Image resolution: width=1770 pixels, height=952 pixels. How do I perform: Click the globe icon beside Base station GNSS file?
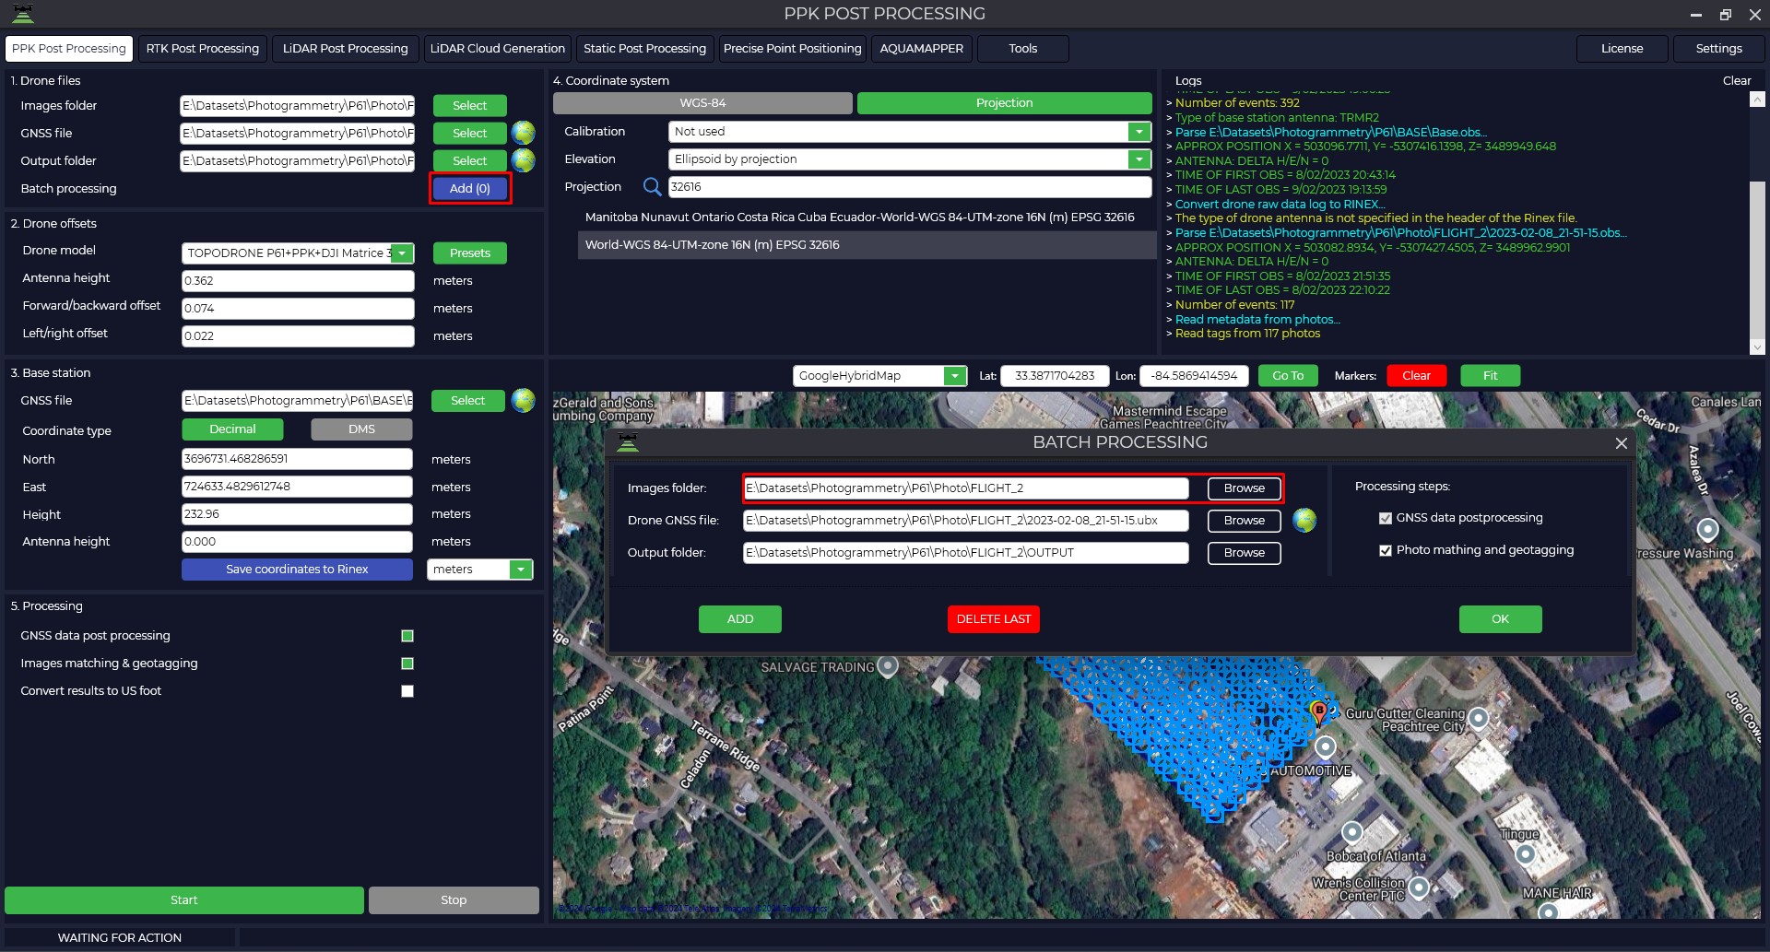[x=523, y=400]
